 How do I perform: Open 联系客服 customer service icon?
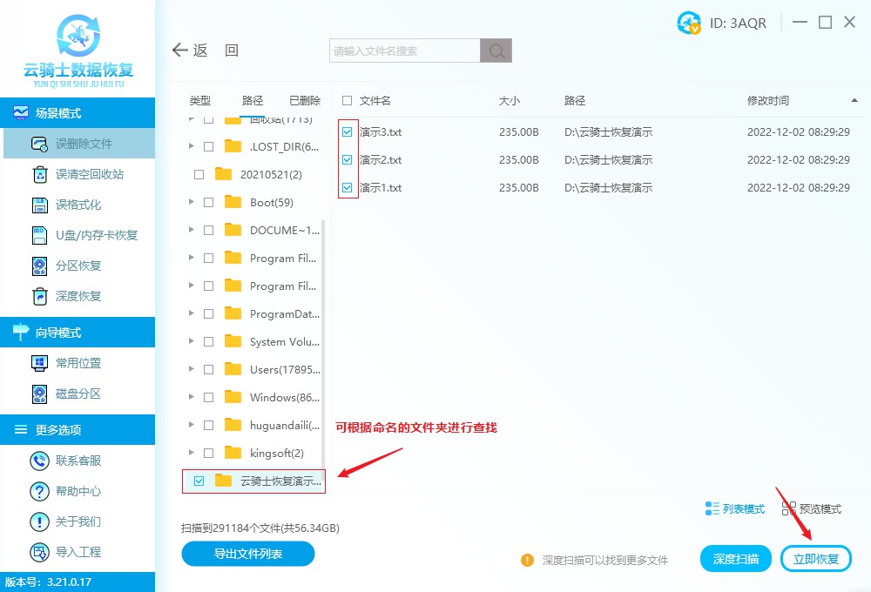[39, 461]
